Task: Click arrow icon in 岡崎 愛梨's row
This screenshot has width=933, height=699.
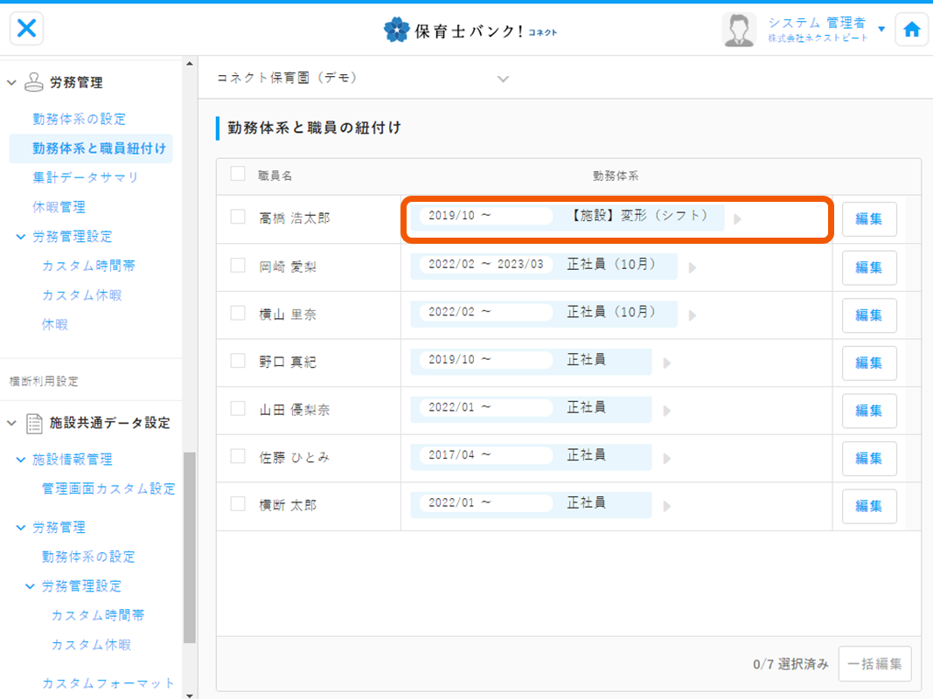Action: 693,267
